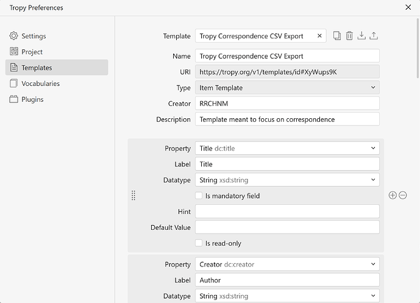The width and height of the screenshot is (420, 303).
Task: Close the Tropy Preferences window
Action: [x=408, y=7]
